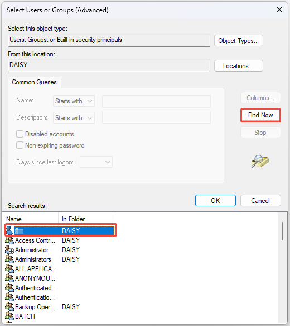Check the Non expiring password option
290x326 pixels.
point(20,145)
